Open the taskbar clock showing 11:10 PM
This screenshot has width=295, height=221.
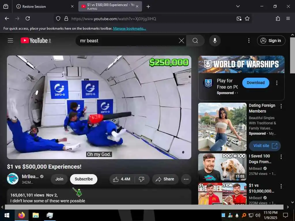click(x=270, y=215)
